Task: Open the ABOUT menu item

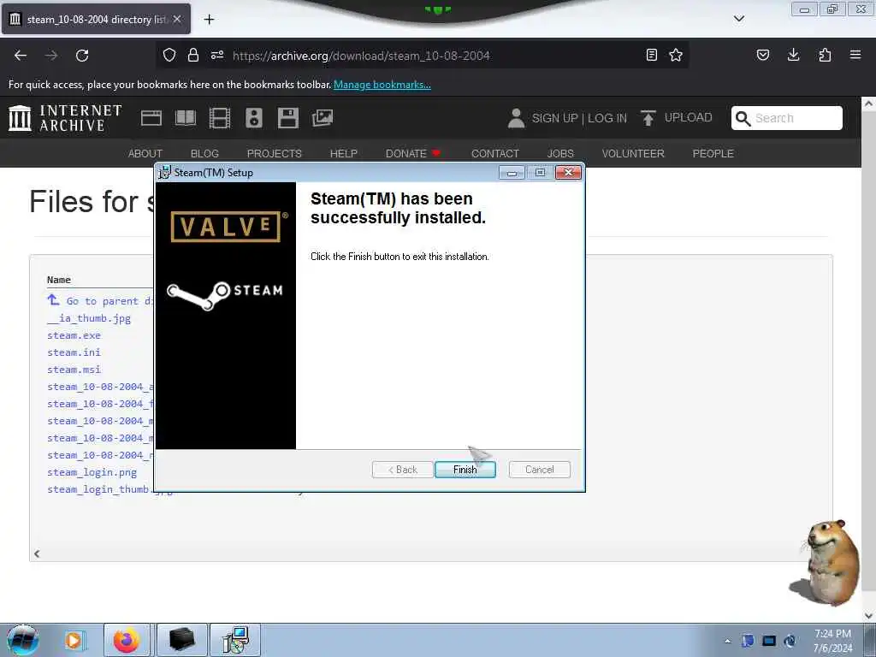Action: click(x=145, y=153)
